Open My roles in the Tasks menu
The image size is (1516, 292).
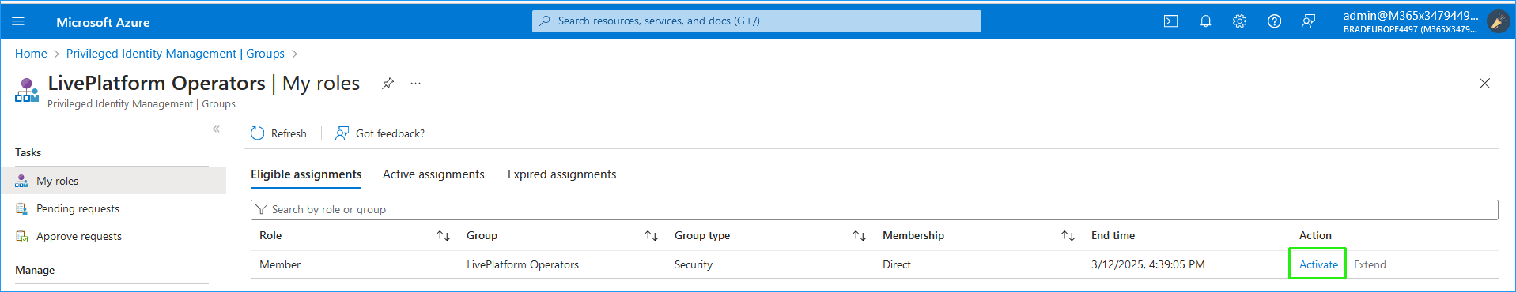click(113, 181)
